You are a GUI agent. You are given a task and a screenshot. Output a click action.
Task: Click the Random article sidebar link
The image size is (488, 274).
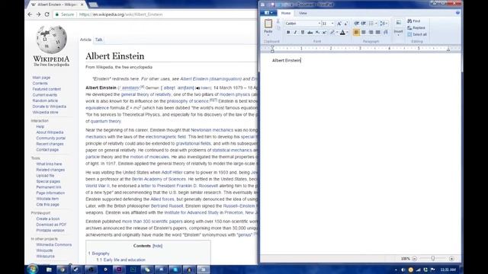(x=45, y=100)
